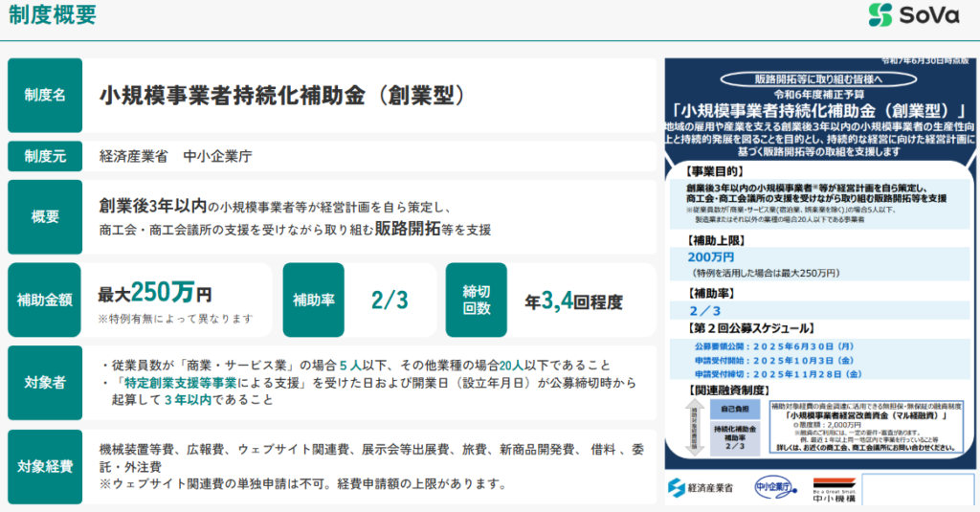This screenshot has width=980, height=512.
Task: Click the 経済産業省 logo in flyer footer
Action: click(701, 487)
